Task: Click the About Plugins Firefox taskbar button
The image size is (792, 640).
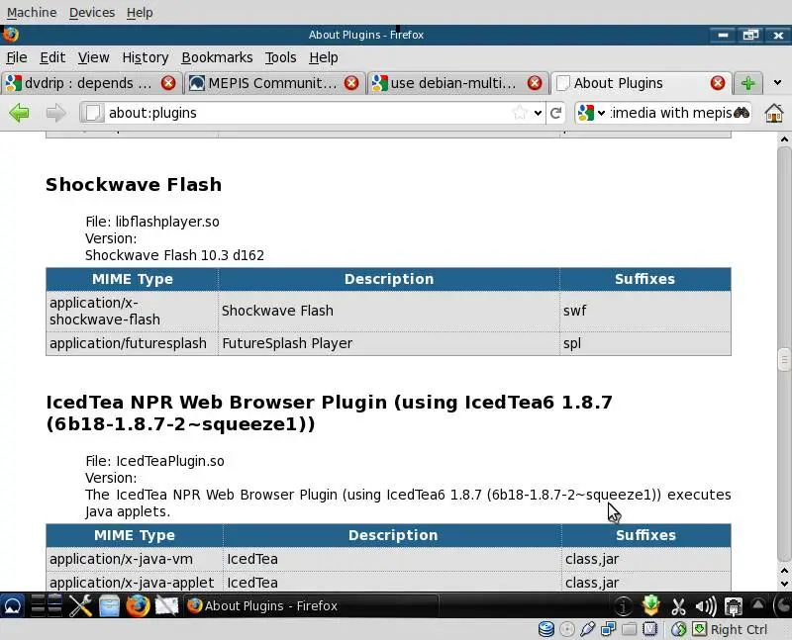Action: pos(311,605)
